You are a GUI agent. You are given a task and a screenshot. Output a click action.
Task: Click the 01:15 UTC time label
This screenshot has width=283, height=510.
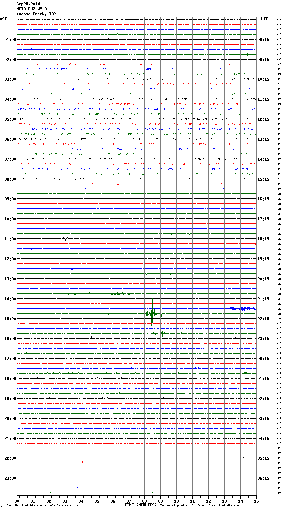263,379
